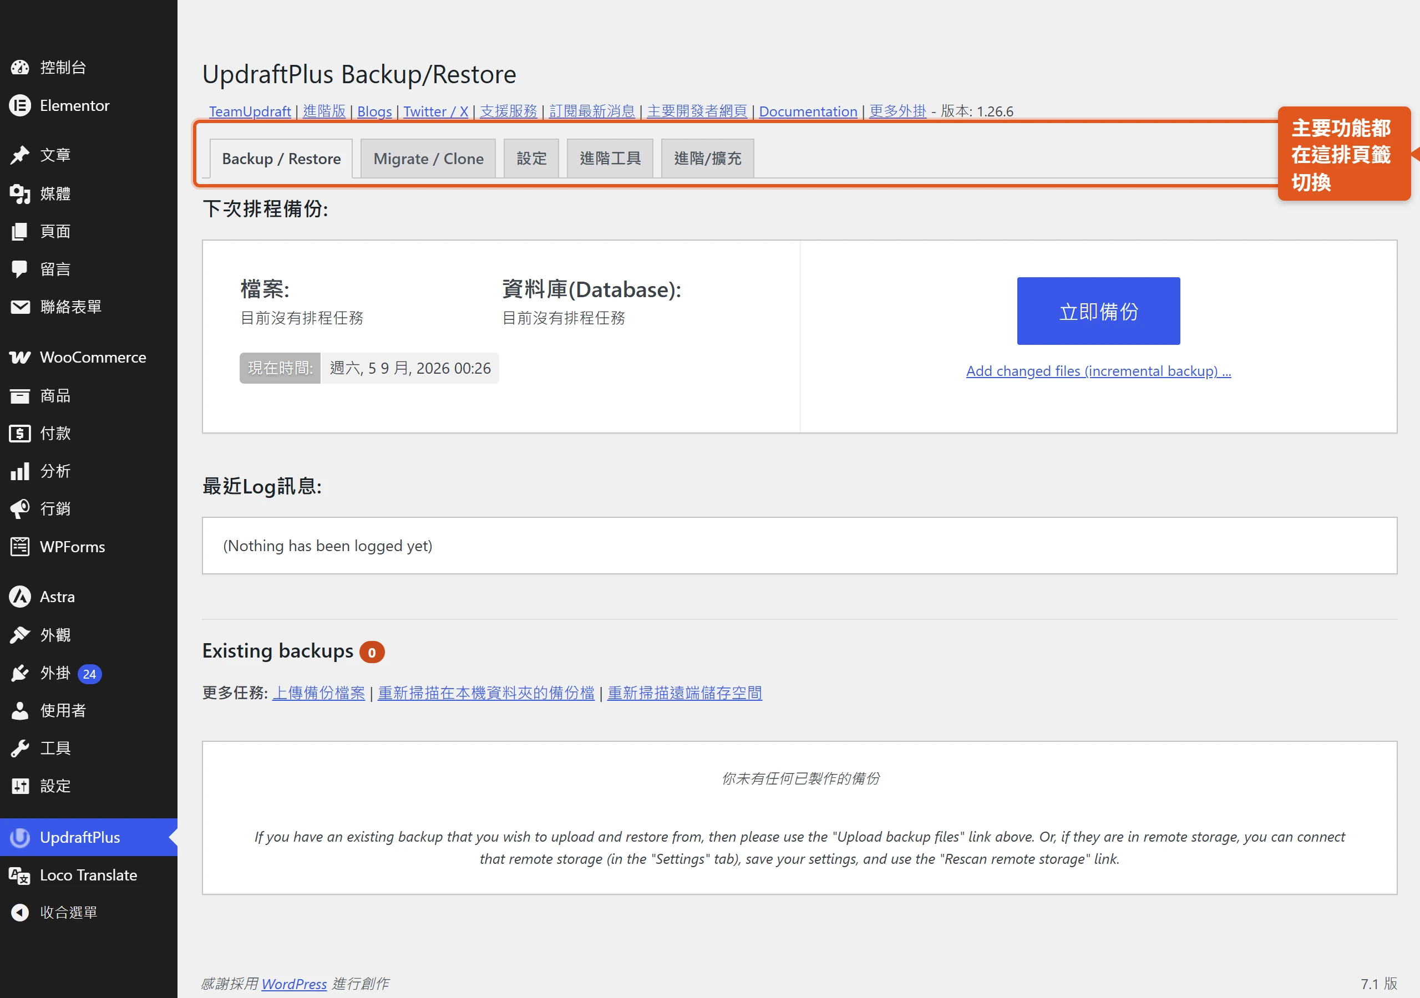Click the 現在時間 time display
Image resolution: width=1420 pixels, height=998 pixels.
(369, 369)
